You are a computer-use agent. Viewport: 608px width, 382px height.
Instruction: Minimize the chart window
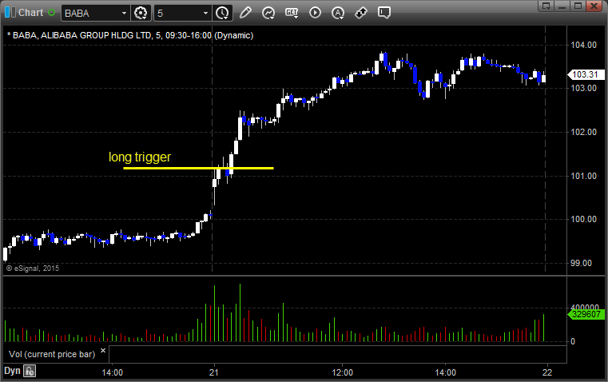click(x=562, y=6)
